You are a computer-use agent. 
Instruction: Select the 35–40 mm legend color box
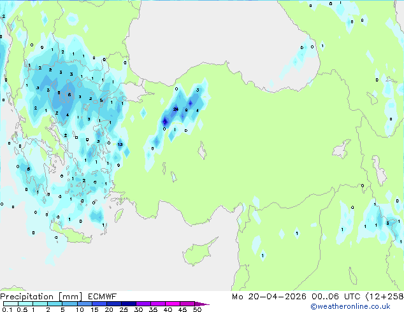click(157, 304)
